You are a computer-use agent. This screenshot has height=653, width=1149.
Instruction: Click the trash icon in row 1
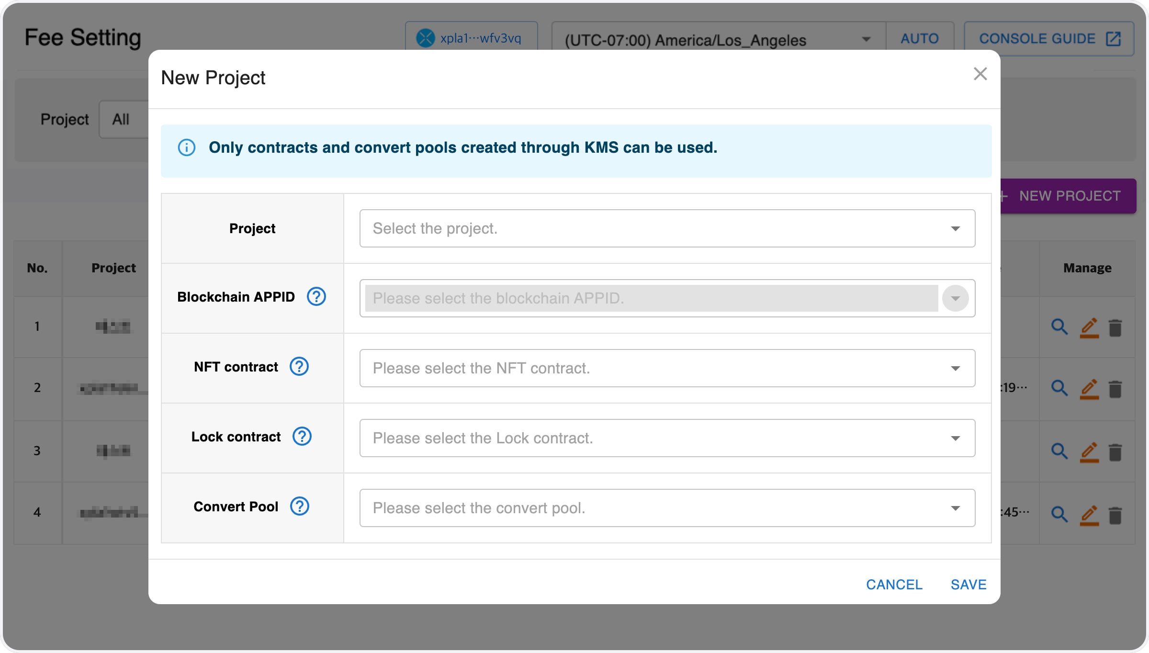pos(1115,328)
